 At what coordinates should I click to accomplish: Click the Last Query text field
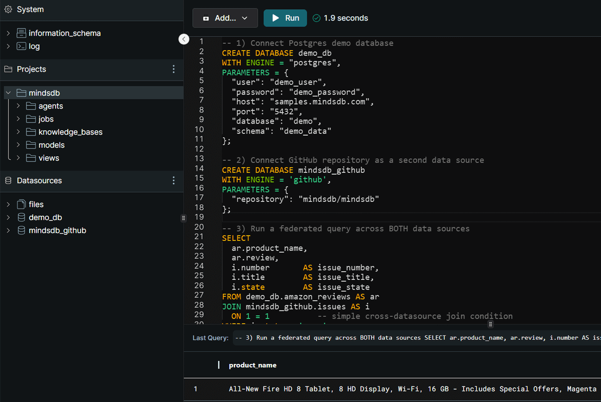pos(417,338)
